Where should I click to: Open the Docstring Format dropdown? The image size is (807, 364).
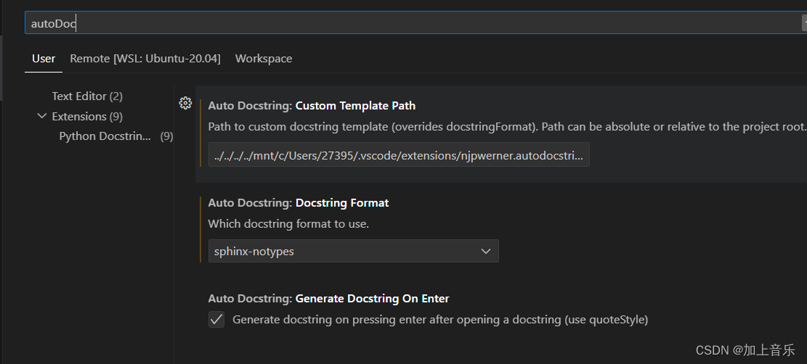353,251
